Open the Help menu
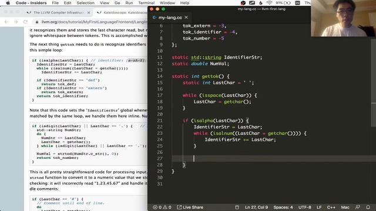Screen dimensions: 376x211 click(x=184, y=3)
